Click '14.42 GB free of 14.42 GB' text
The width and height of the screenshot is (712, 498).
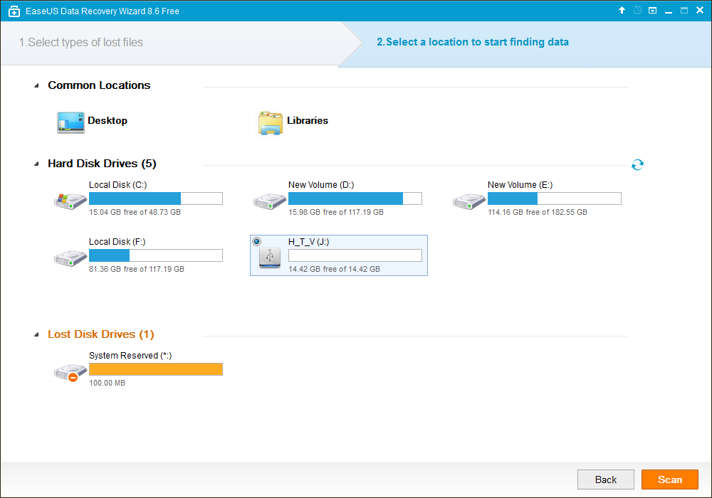pyautogui.click(x=334, y=270)
